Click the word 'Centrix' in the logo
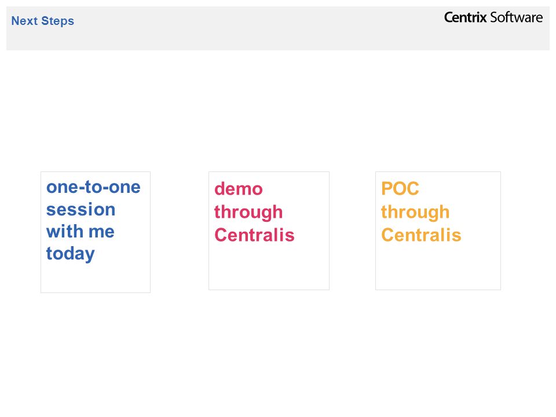This screenshot has height=417, width=556. (x=466, y=17)
